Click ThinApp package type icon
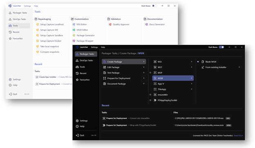The height and width of the screenshot is (148, 255). click(x=155, y=89)
